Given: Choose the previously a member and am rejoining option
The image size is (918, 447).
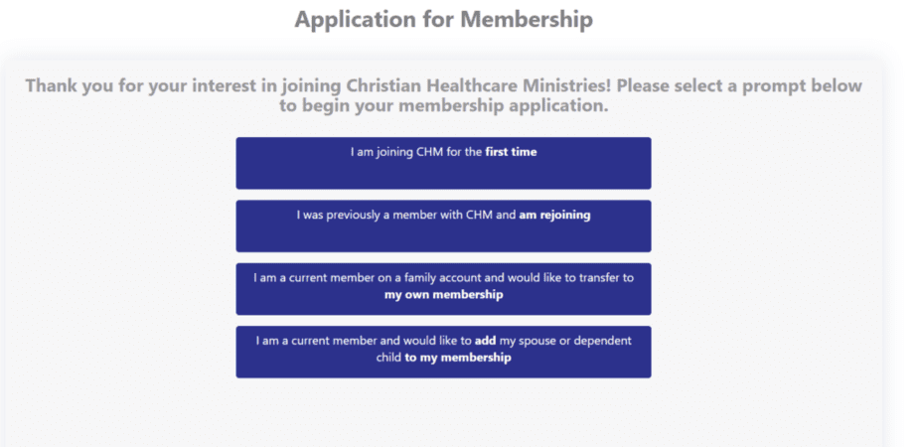Looking at the screenshot, I should [x=443, y=225].
